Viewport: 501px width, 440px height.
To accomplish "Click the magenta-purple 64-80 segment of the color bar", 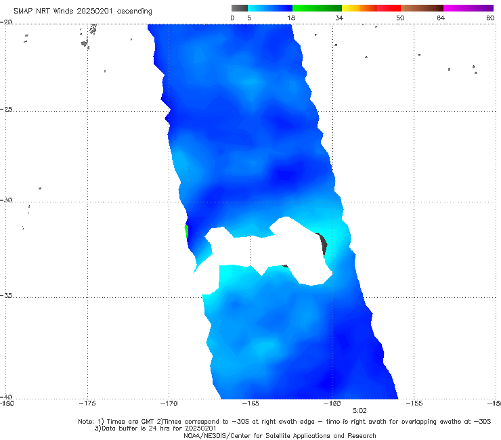I will [469, 8].
